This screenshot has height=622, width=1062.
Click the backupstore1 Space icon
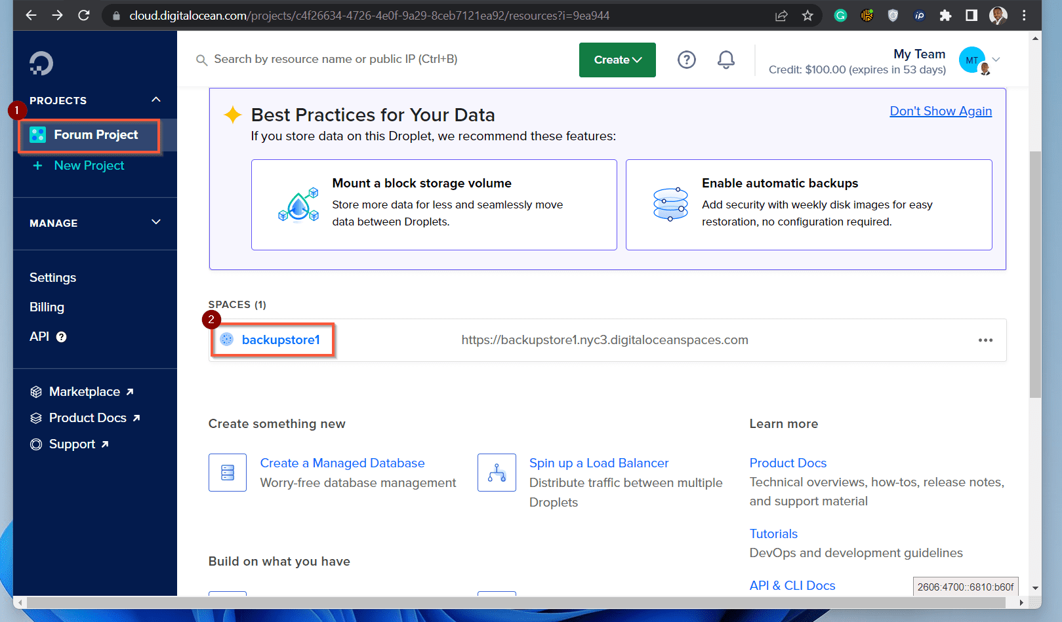(226, 339)
